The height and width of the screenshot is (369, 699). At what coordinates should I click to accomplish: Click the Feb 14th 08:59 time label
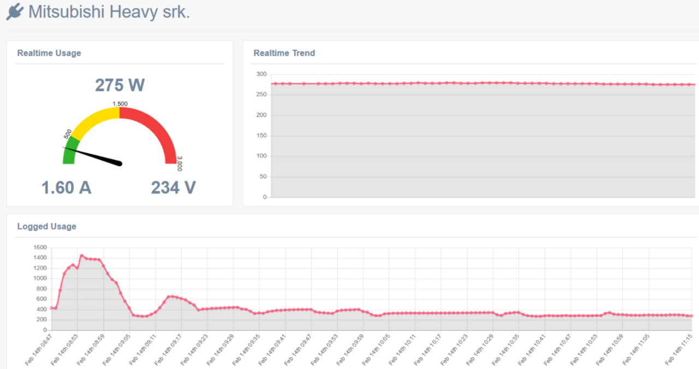[x=92, y=349]
